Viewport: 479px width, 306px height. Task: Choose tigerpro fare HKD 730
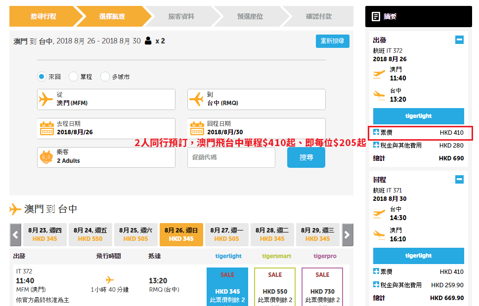(322, 287)
